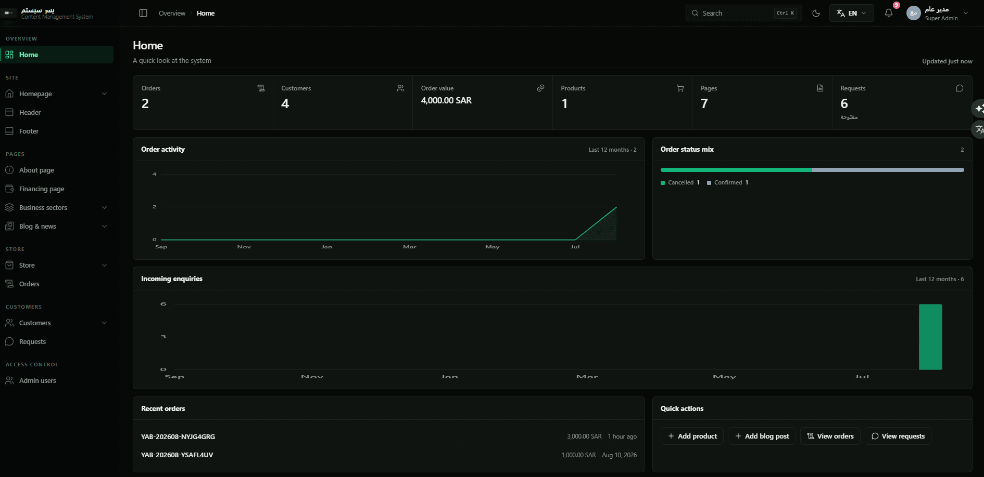Image resolution: width=984 pixels, height=477 pixels.
Task: Click the Customers card people icon
Action: coord(400,88)
